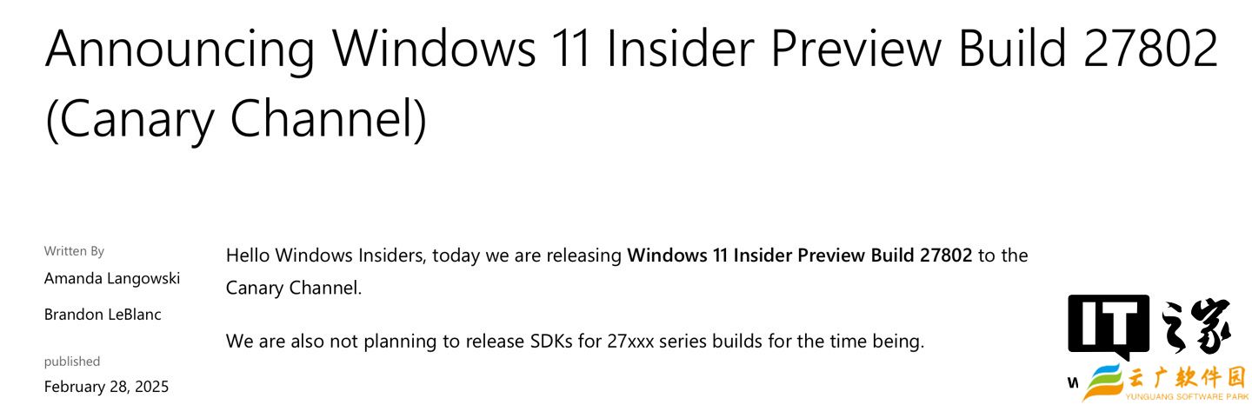Click the bold 'Windows 11 Insider Preview Build 27802' text
Screen dimensions: 1252x405
(799, 256)
